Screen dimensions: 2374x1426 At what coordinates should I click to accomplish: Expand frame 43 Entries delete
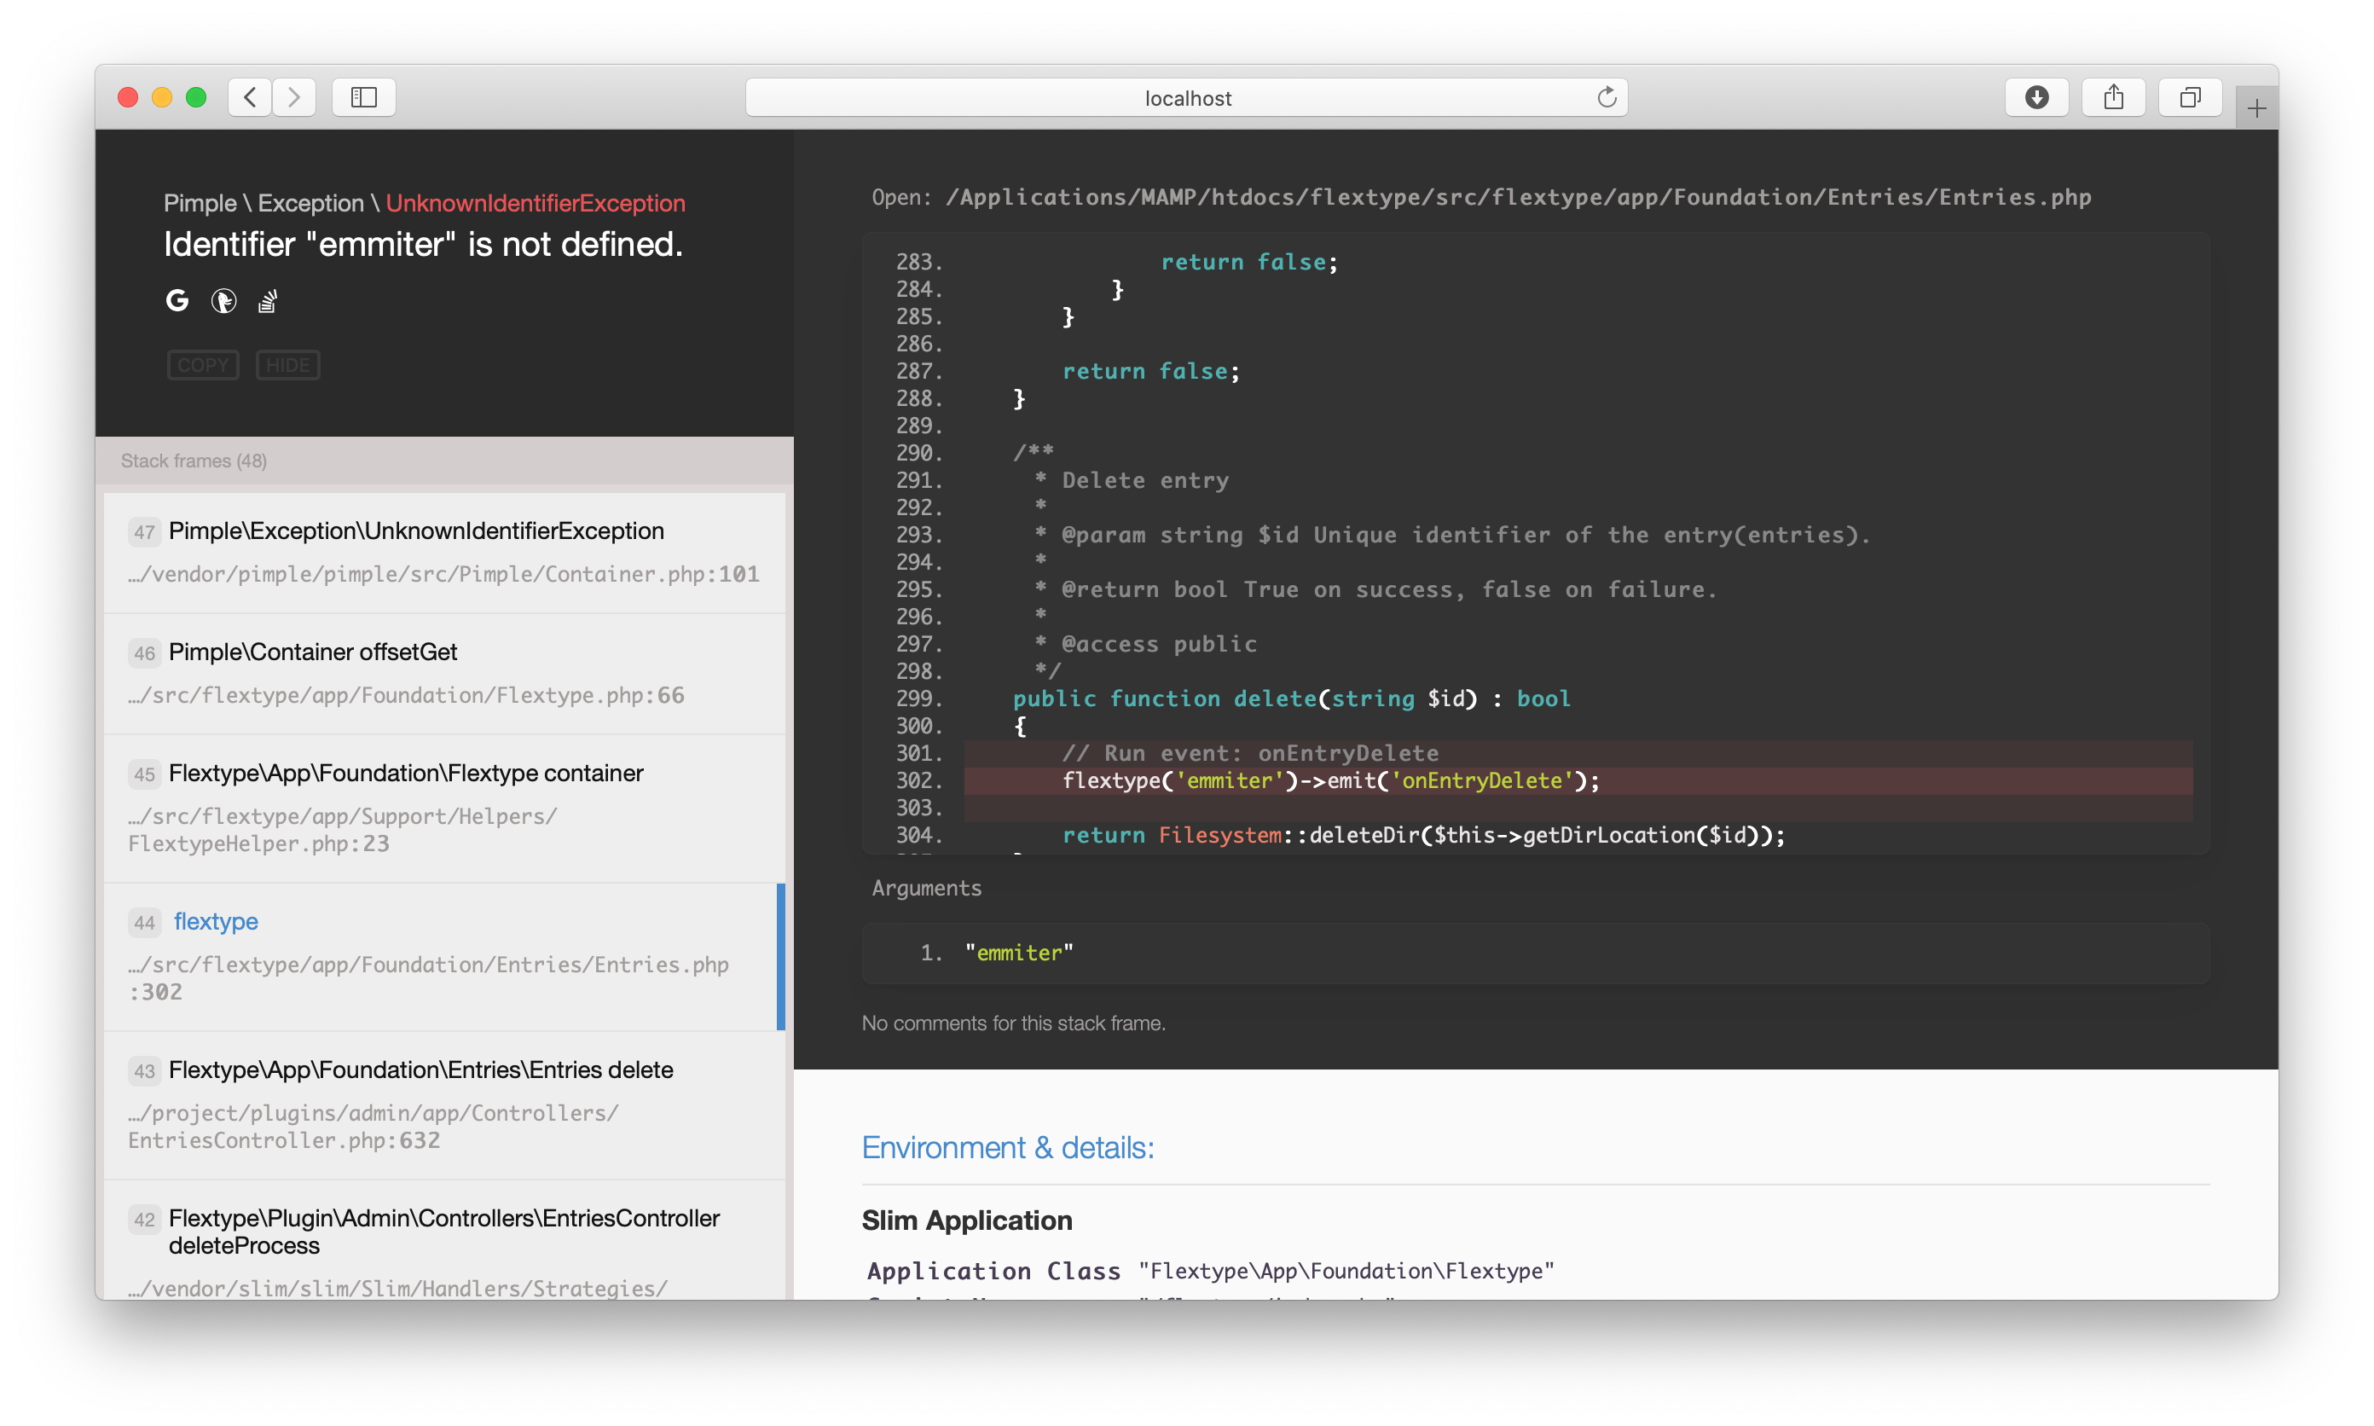420,1069
